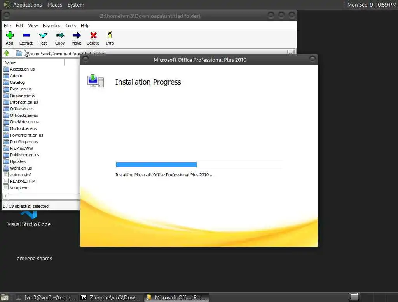Click the Extract toolbar icon
398x302 pixels.
[26, 38]
